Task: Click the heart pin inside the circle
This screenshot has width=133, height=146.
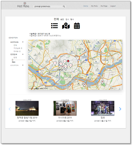Action: [x=63, y=67]
